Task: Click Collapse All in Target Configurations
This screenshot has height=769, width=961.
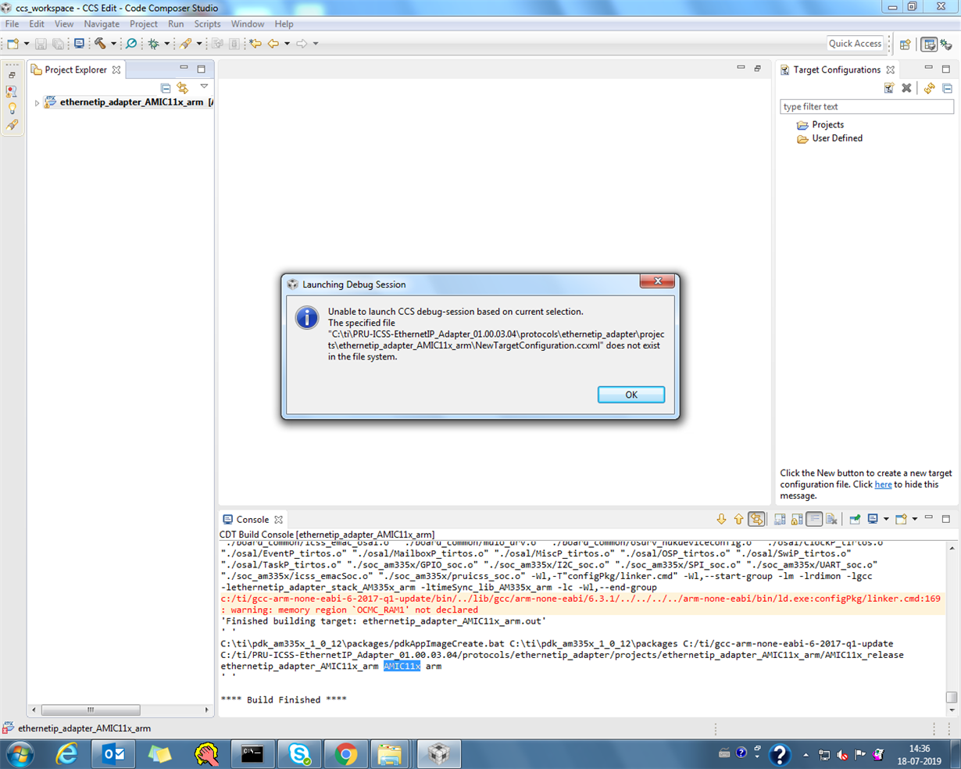Action: click(947, 88)
